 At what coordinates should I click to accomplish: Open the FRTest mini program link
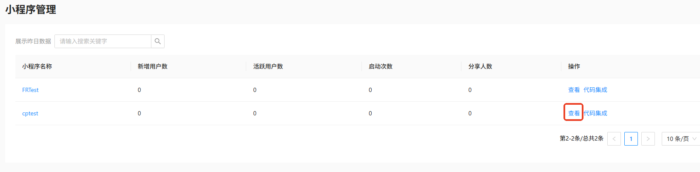(x=30, y=90)
